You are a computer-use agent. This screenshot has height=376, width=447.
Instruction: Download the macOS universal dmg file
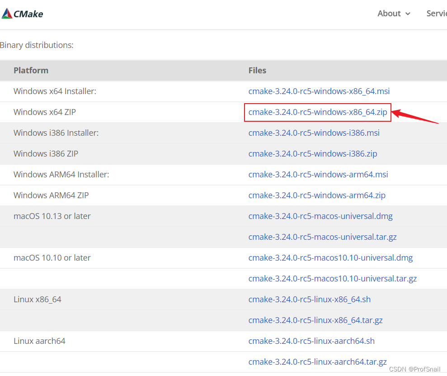point(320,216)
